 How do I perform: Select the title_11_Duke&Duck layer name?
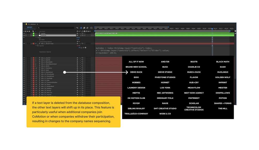[48, 76]
